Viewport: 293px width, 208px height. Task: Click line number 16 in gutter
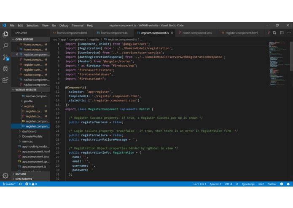click(58, 109)
